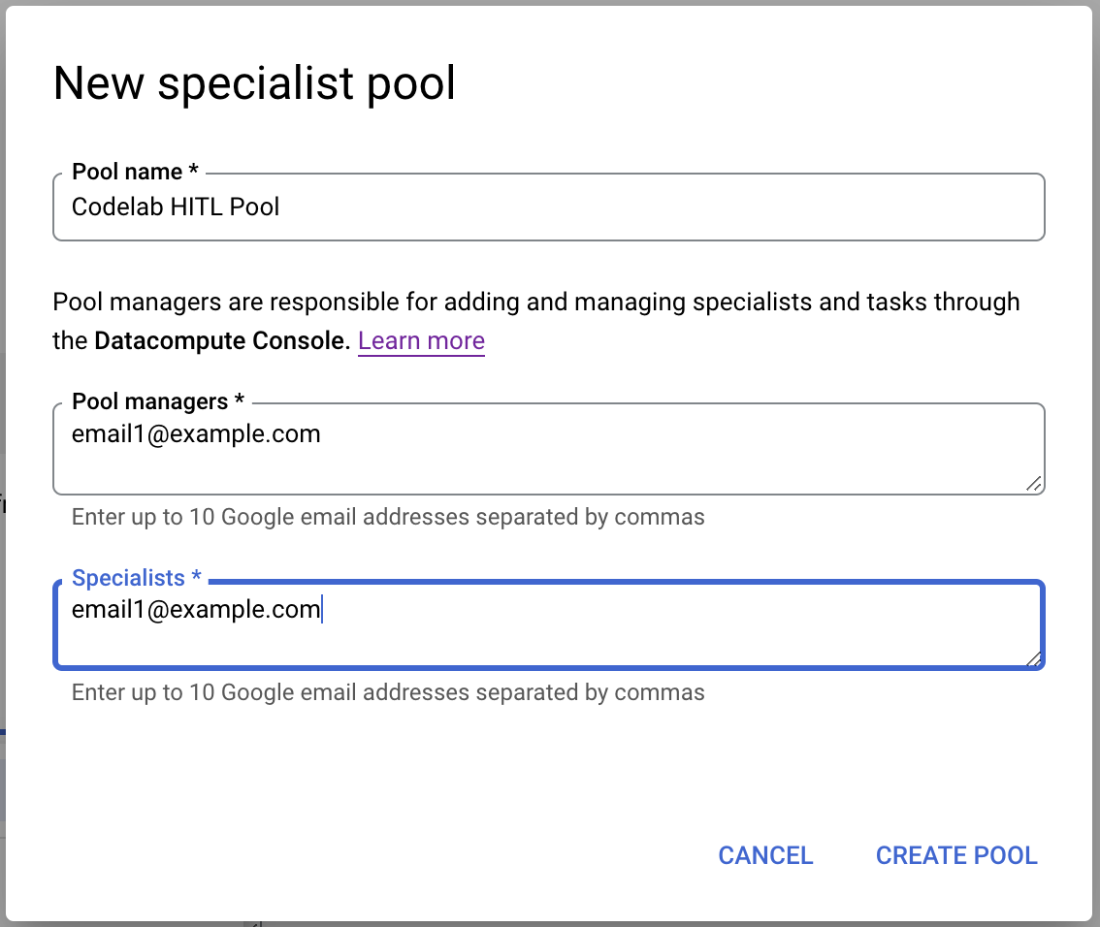Click the New specialist pool dialog title
This screenshot has width=1100, height=927.
point(254,83)
